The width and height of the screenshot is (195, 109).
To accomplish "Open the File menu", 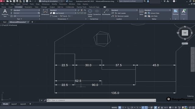I will pos(2,4).
